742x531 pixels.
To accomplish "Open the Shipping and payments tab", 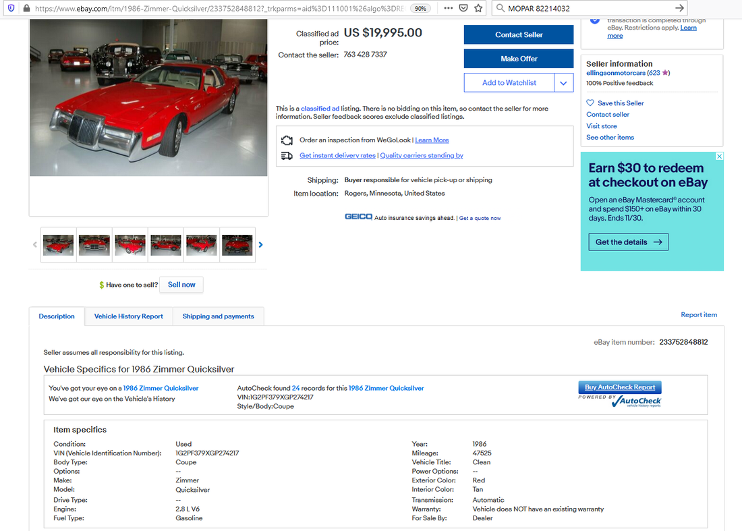I will (x=218, y=316).
